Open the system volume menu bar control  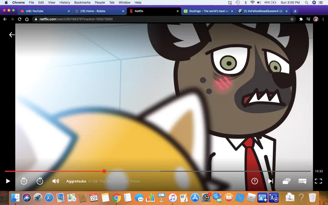pyautogui.click(x=259, y=3)
